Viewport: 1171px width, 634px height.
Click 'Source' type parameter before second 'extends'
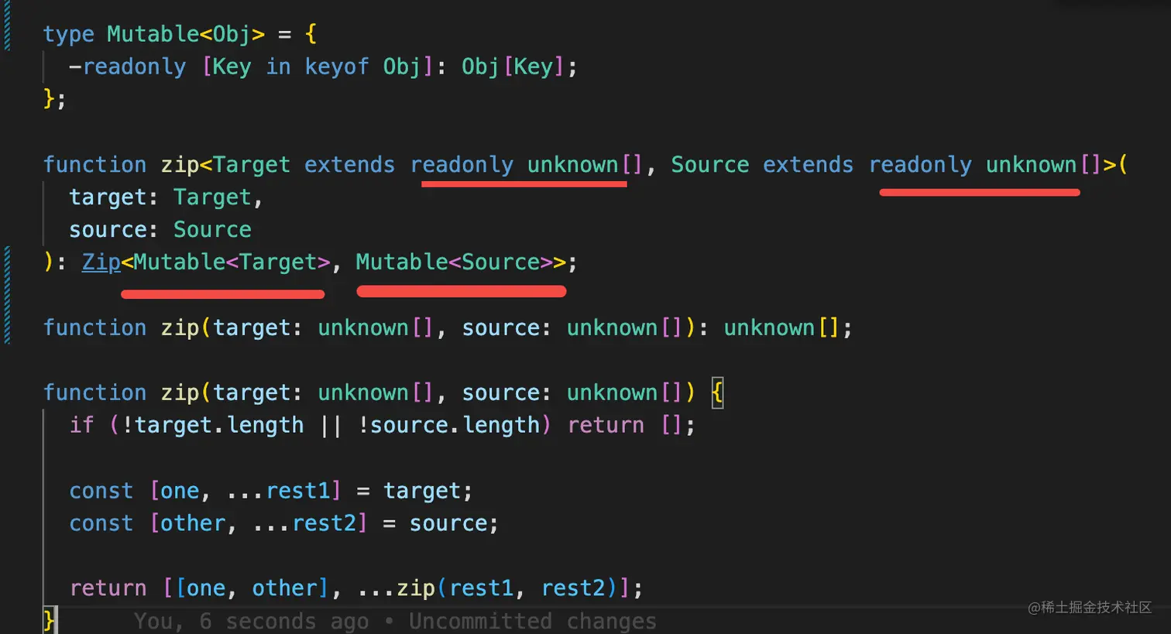tap(710, 165)
